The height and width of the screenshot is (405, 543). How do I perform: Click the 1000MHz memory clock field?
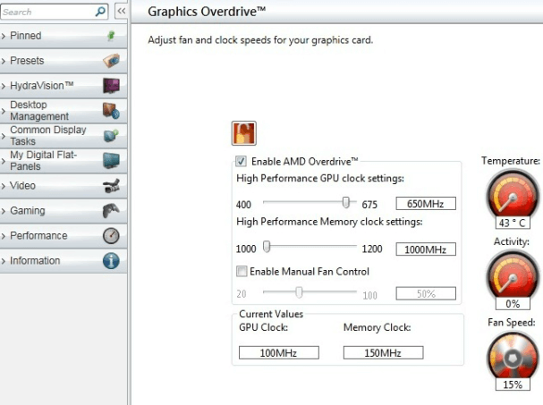tap(426, 249)
